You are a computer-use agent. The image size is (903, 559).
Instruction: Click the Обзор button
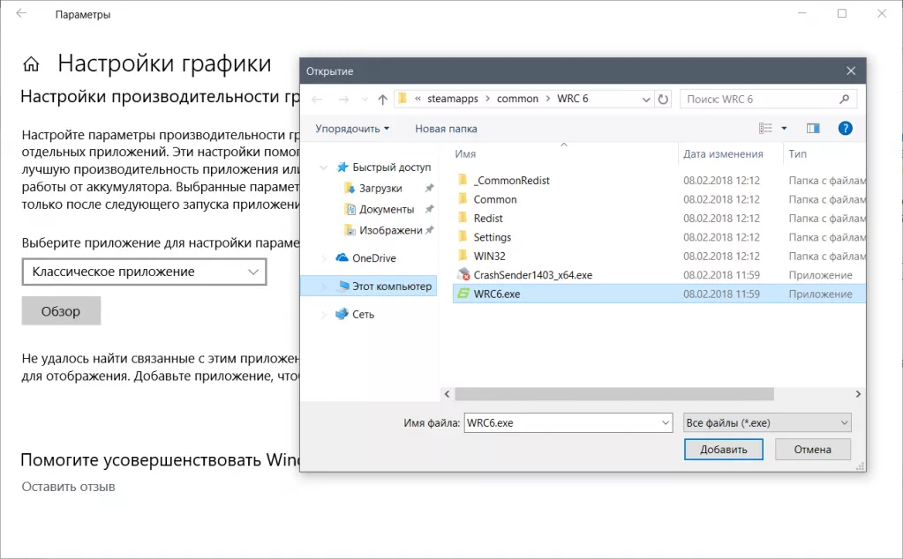60,310
